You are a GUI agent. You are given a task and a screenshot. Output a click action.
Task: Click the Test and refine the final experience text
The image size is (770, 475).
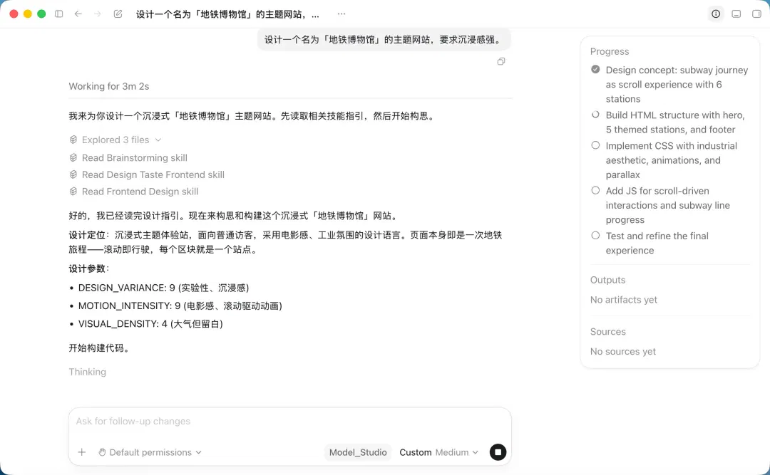tap(657, 243)
